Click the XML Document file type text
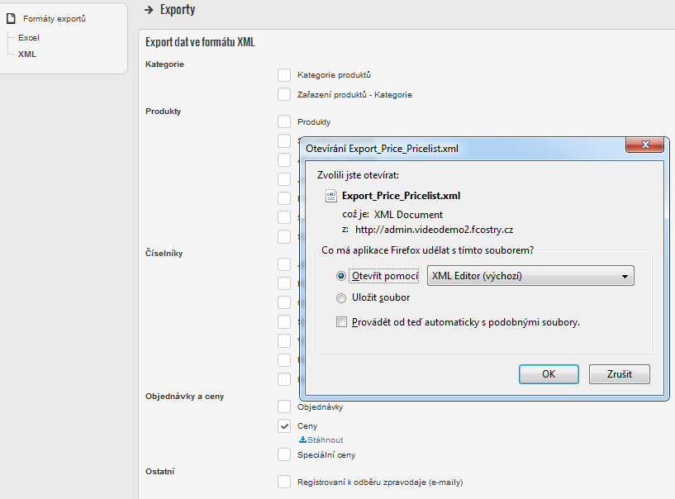The width and height of the screenshot is (675, 499). click(x=408, y=215)
